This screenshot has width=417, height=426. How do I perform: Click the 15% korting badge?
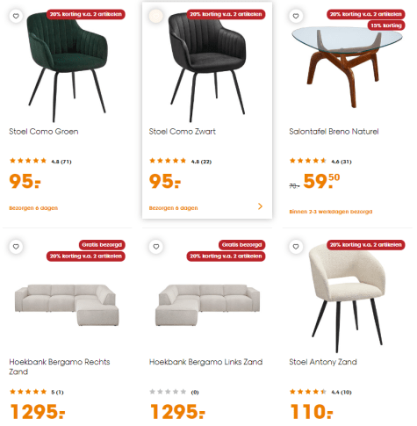coord(386,25)
